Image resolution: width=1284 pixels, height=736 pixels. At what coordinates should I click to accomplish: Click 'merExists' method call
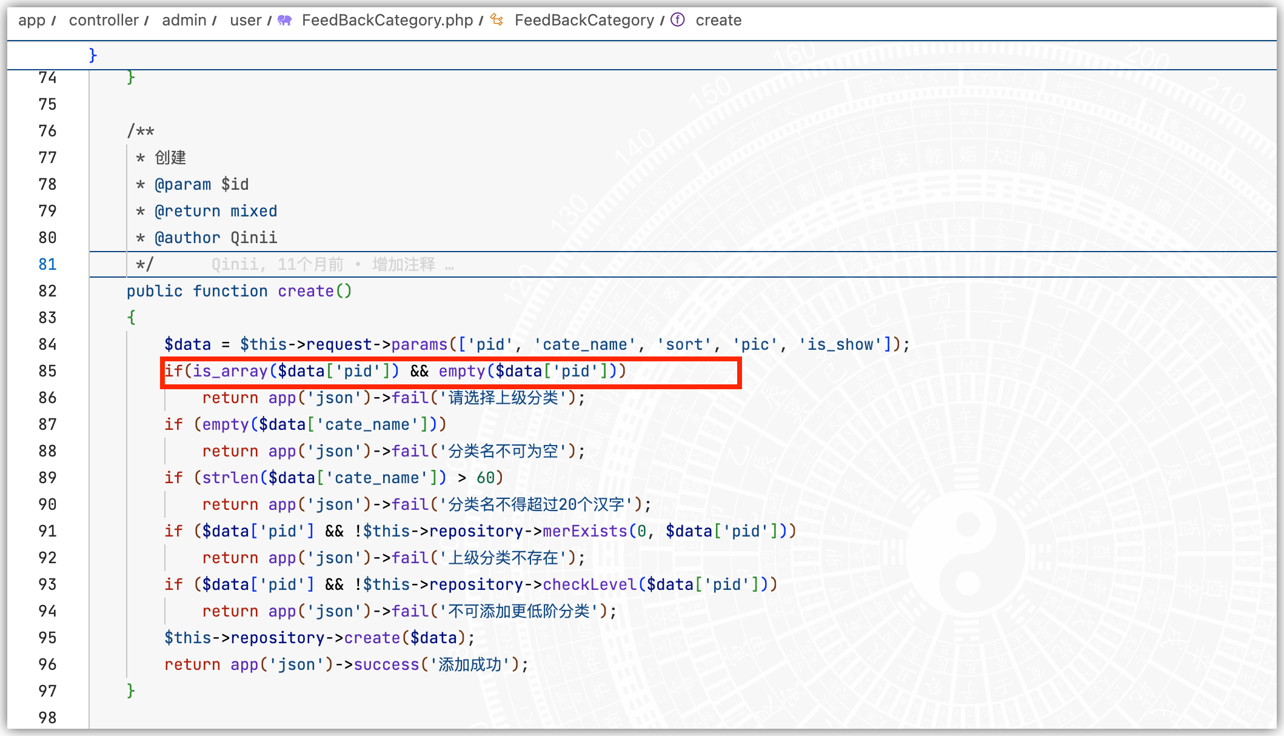(585, 531)
